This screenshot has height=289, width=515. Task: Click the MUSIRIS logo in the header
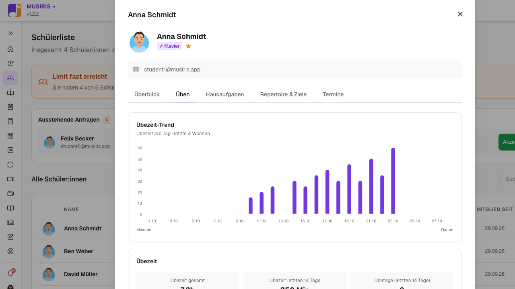[14, 10]
